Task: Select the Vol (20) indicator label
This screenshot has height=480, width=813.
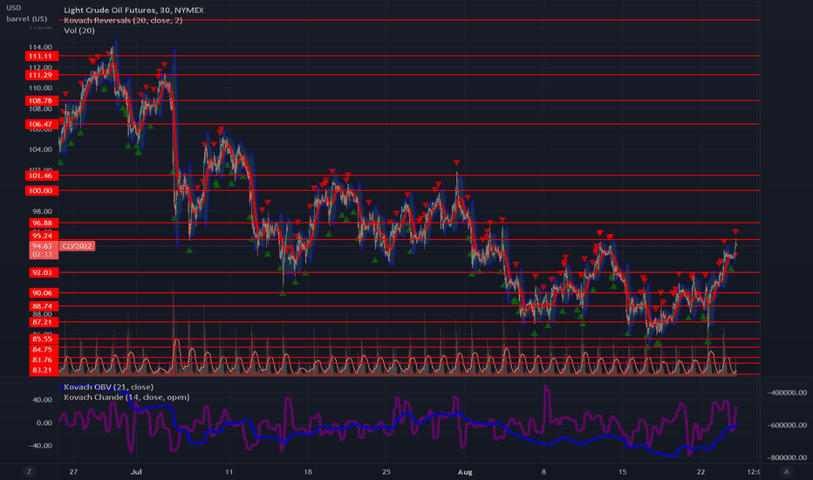Action: tap(79, 31)
